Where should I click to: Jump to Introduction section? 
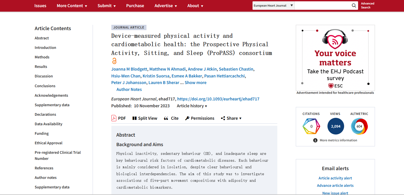(x=45, y=48)
